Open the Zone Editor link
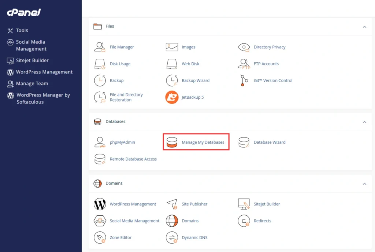Image resolution: width=375 pixels, height=252 pixels. coord(120,238)
